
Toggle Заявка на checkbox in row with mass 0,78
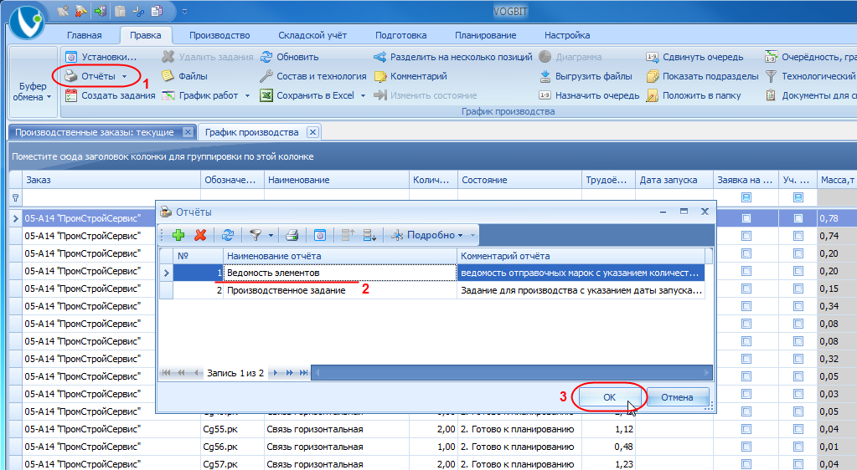746,218
